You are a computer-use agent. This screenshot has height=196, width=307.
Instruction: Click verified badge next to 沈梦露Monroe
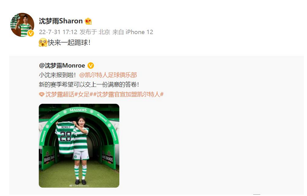[91, 66]
